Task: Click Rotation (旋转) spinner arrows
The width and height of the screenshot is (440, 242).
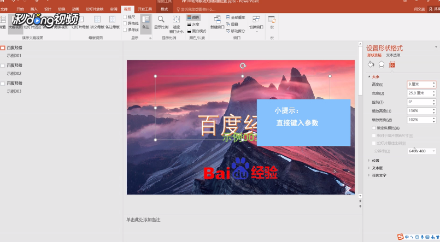Action: (x=434, y=102)
